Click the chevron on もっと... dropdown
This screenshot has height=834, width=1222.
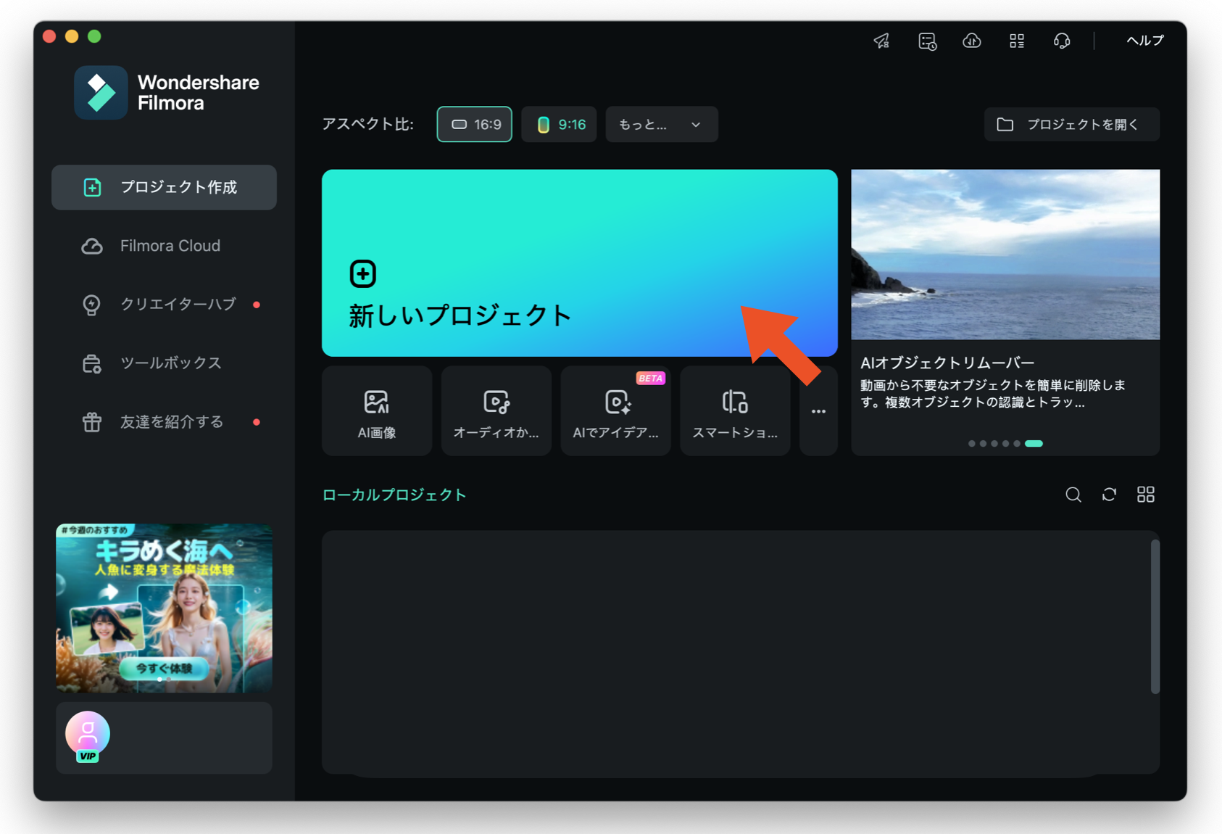click(696, 125)
